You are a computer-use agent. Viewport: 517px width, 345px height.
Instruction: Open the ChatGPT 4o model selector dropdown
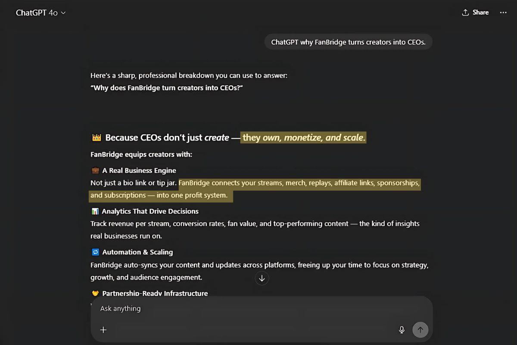click(40, 13)
